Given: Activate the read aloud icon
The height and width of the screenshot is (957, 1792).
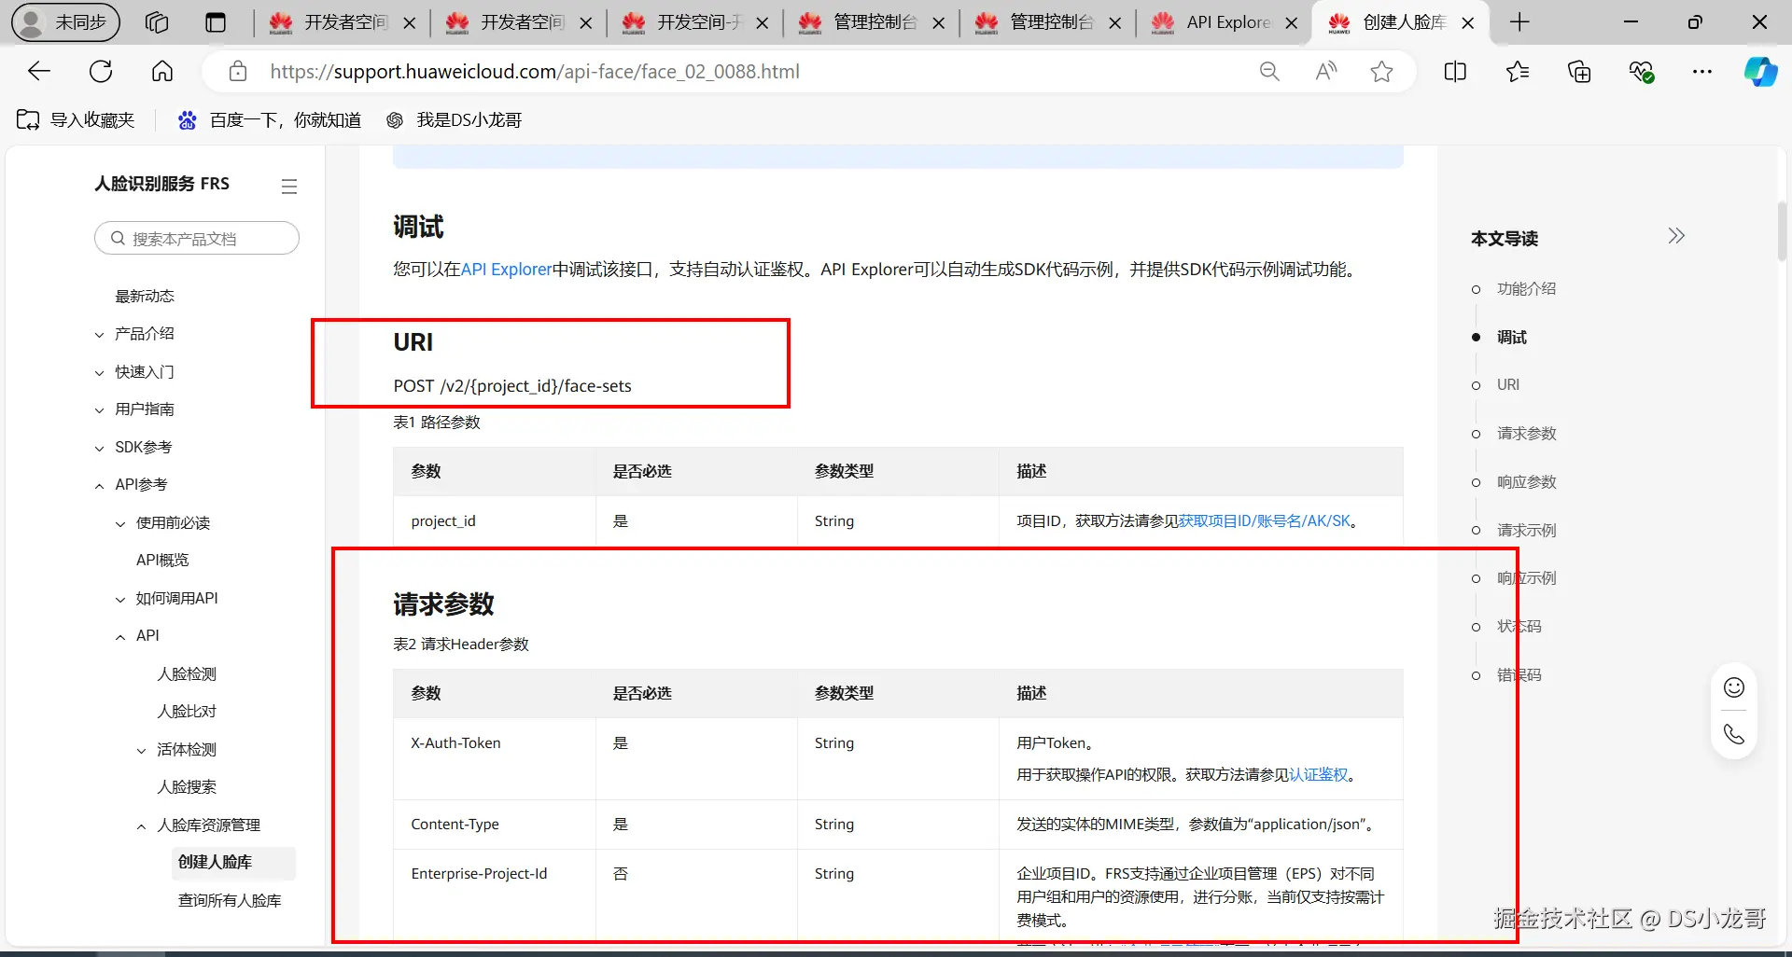Looking at the screenshot, I should click(1325, 71).
